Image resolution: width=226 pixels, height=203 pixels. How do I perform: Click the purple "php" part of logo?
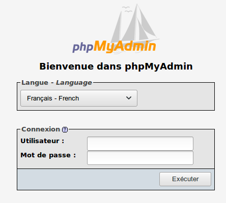tap(83, 47)
